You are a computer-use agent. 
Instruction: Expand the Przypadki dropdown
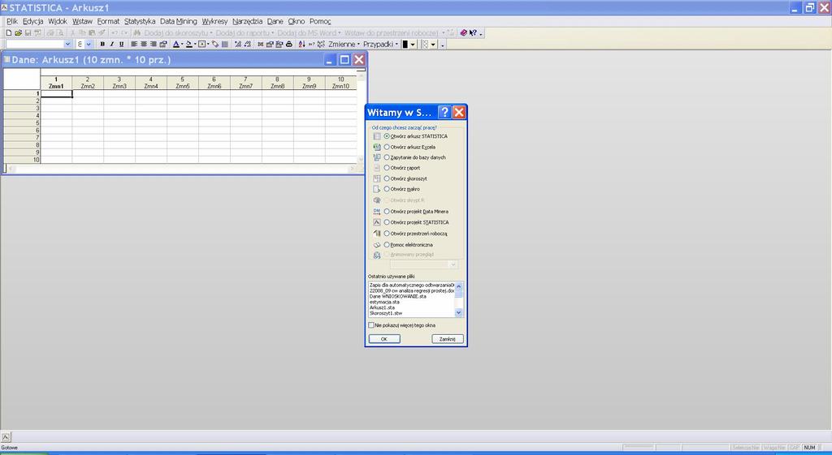tap(396, 45)
